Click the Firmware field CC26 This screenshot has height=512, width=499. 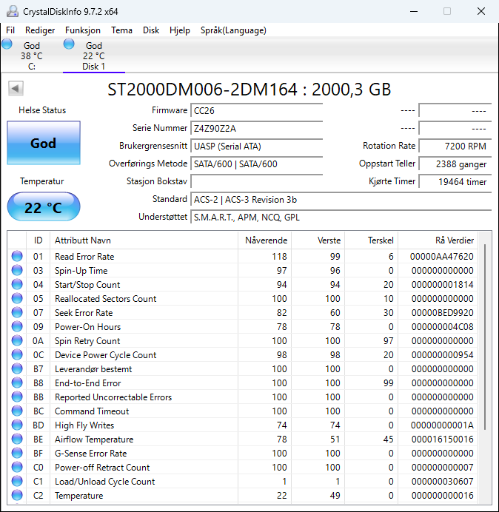(256, 111)
